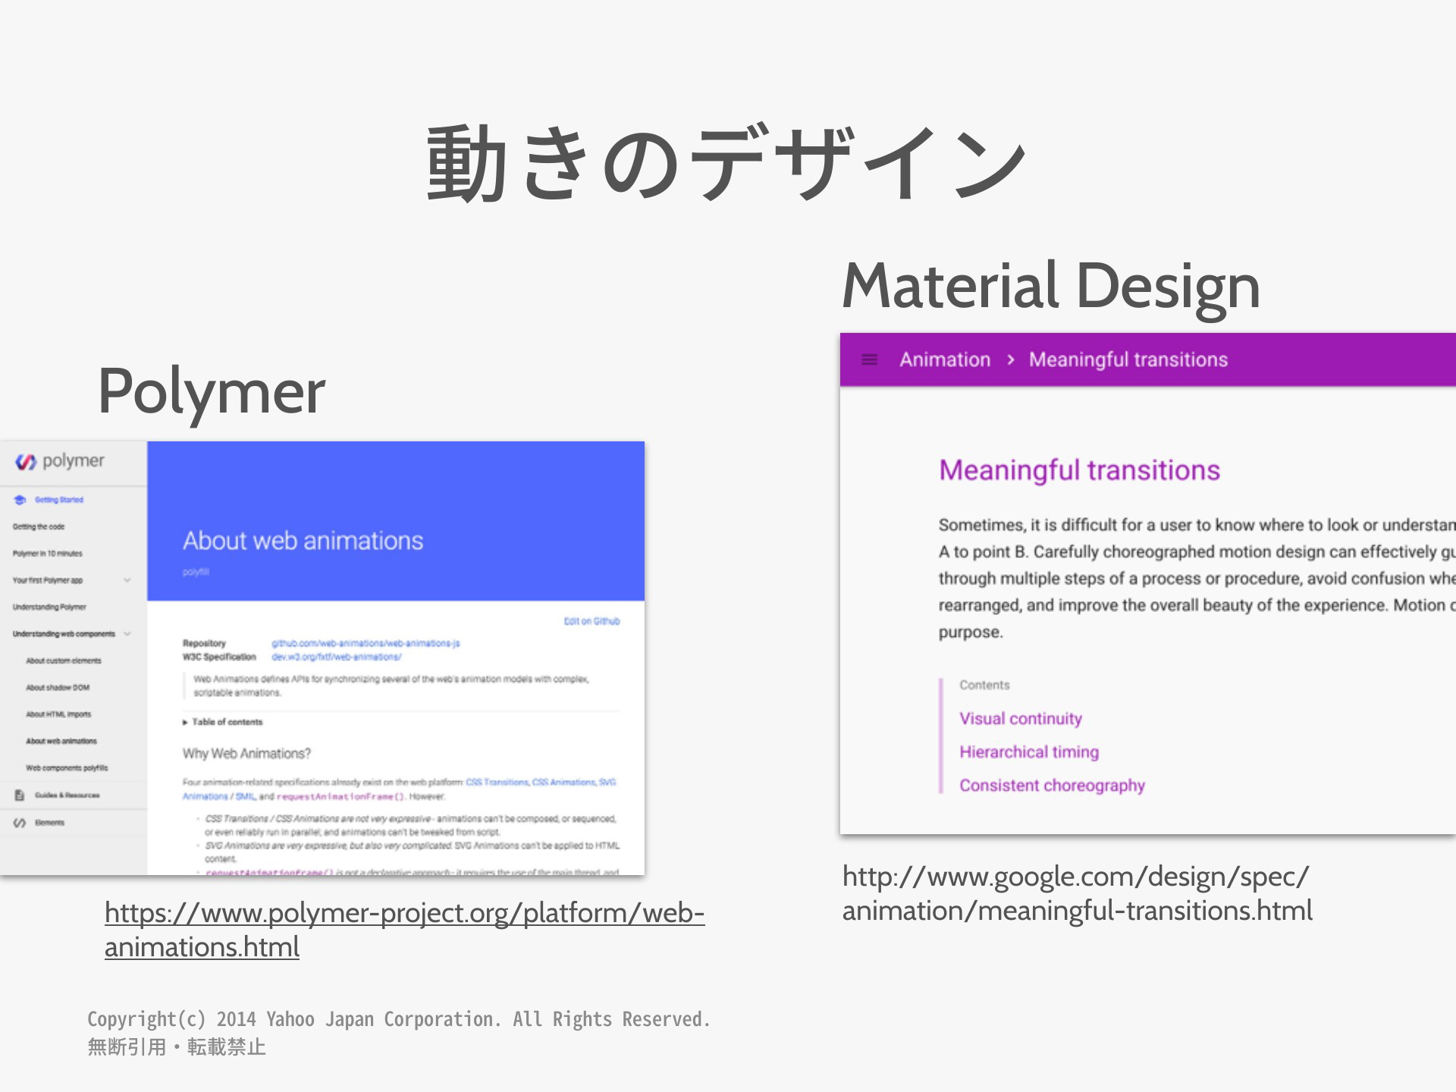
Task: Open 'Getting Started' in Polymer sidebar
Action: pos(59,500)
